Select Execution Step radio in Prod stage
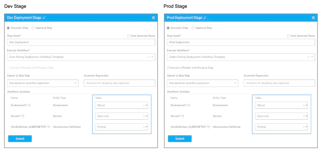The height and width of the screenshot is (156, 321). [x=168, y=28]
